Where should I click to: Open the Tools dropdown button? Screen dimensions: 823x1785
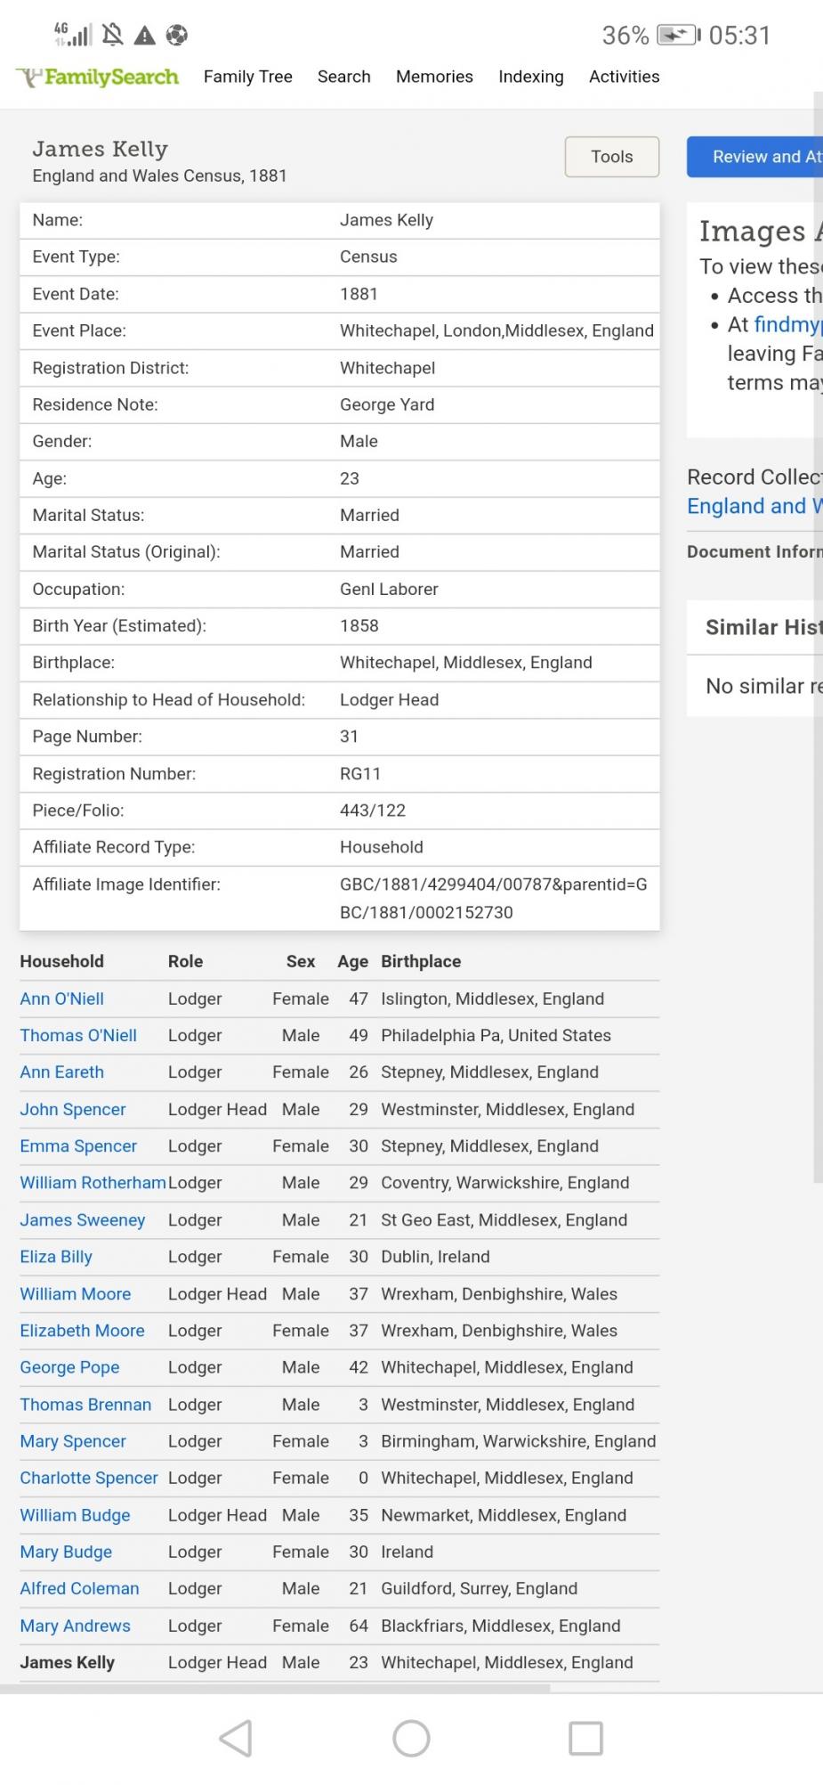click(611, 157)
